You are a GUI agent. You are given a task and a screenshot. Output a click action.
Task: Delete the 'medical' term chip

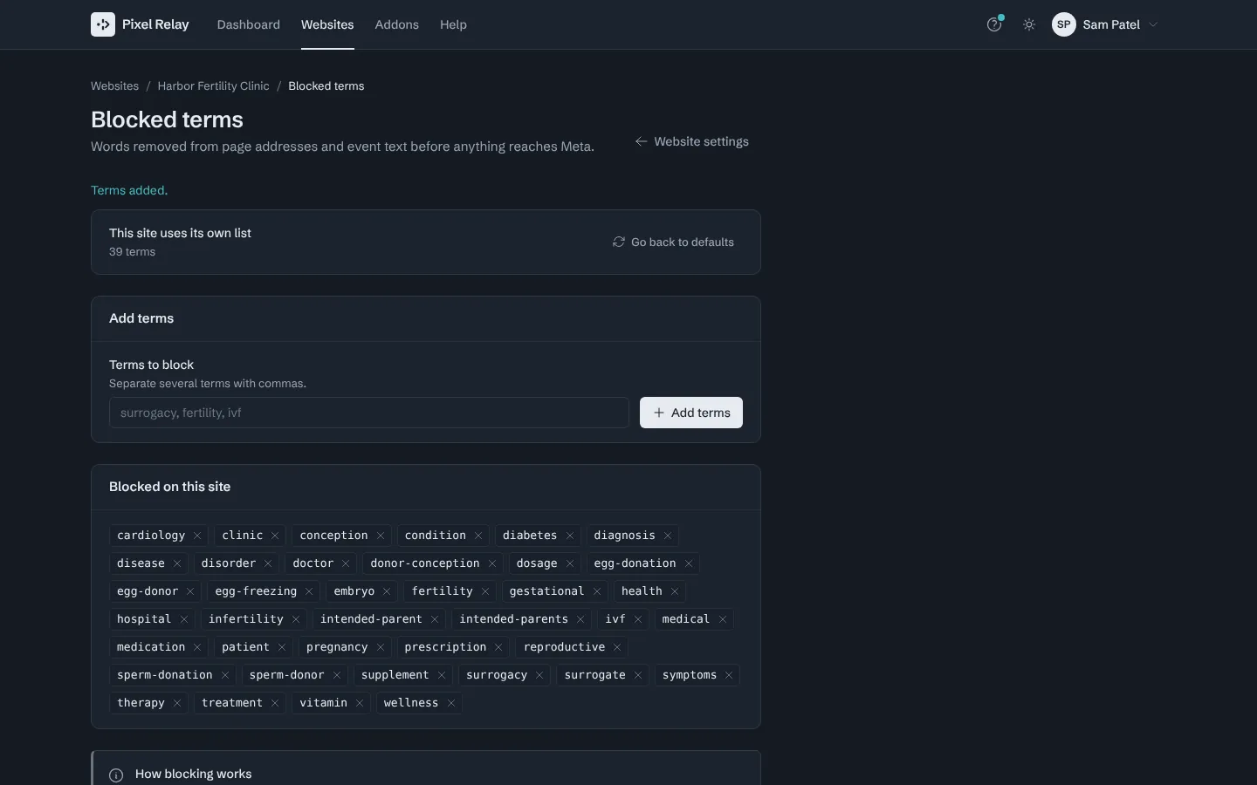[723, 619]
